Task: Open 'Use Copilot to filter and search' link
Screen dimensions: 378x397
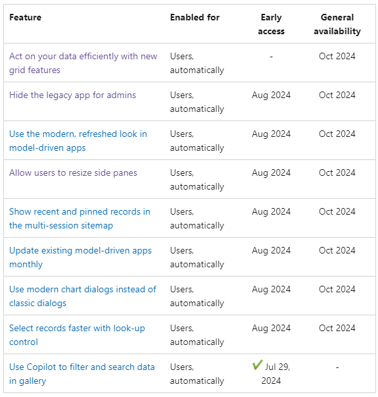Action: coord(82,374)
